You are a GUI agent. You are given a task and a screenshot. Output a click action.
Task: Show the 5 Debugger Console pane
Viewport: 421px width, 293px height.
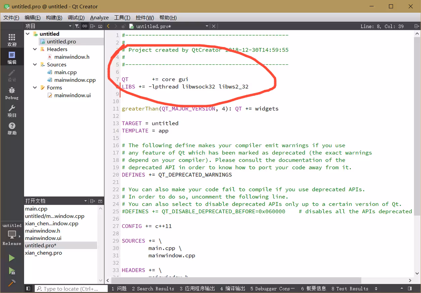(x=273, y=289)
